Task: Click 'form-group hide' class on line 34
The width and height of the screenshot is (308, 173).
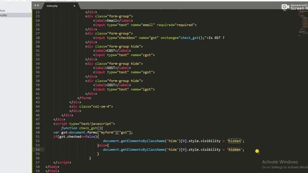Action: coord(124,64)
